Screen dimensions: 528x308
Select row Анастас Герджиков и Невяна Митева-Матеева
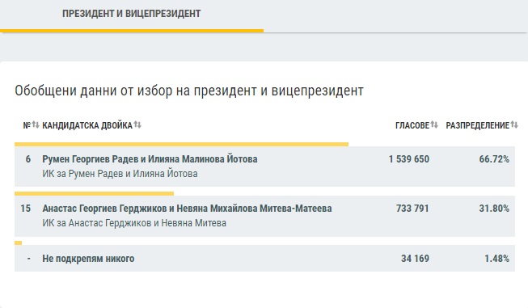264,216
